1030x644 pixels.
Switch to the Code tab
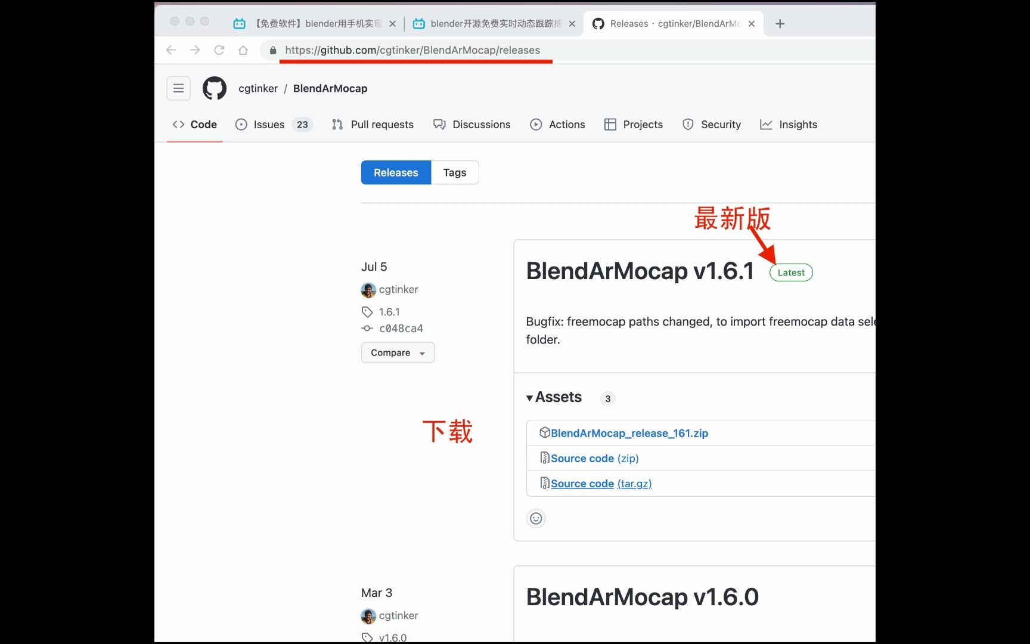point(194,125)
